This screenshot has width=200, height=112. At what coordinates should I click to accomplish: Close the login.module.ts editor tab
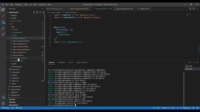coord(111,9)
